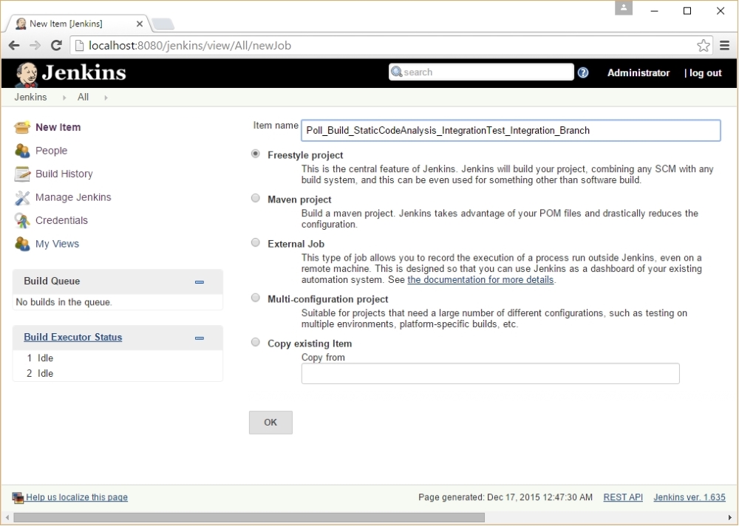
Task: Click the Jenkins butler logo icon
Action: 27,75
